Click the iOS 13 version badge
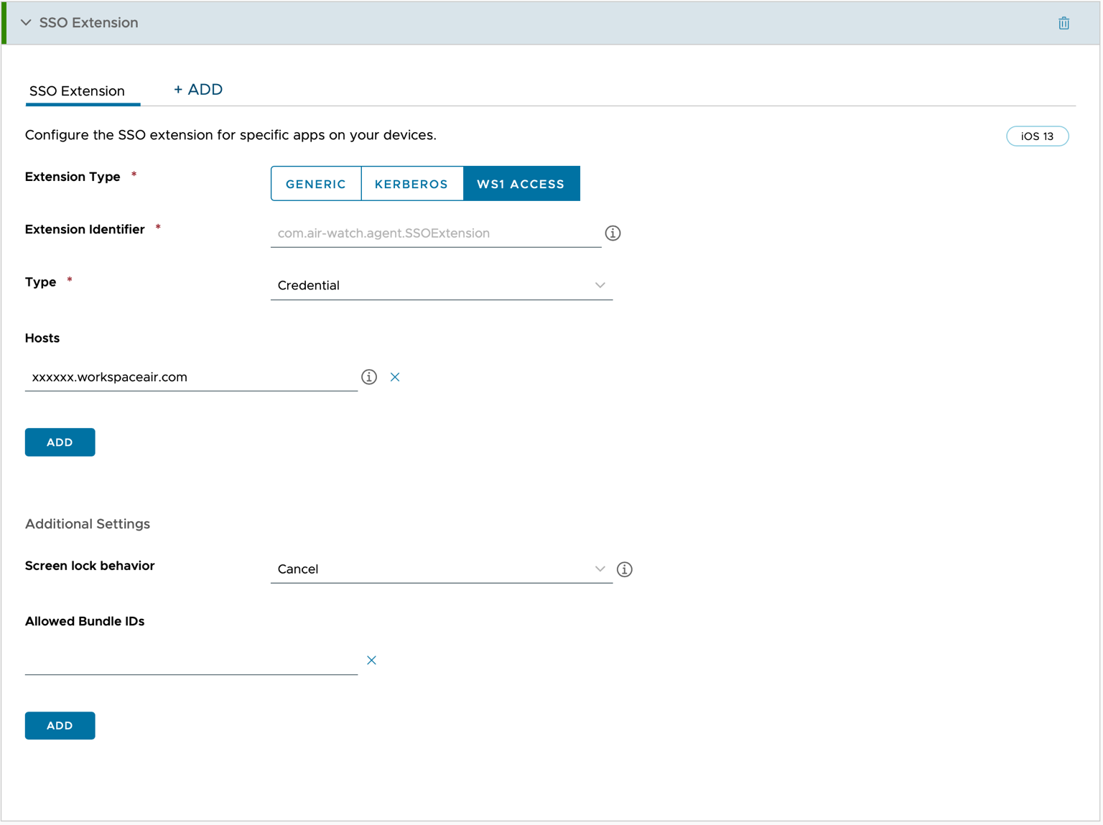The image size is (1103, 825). [x=1038, y=136]
